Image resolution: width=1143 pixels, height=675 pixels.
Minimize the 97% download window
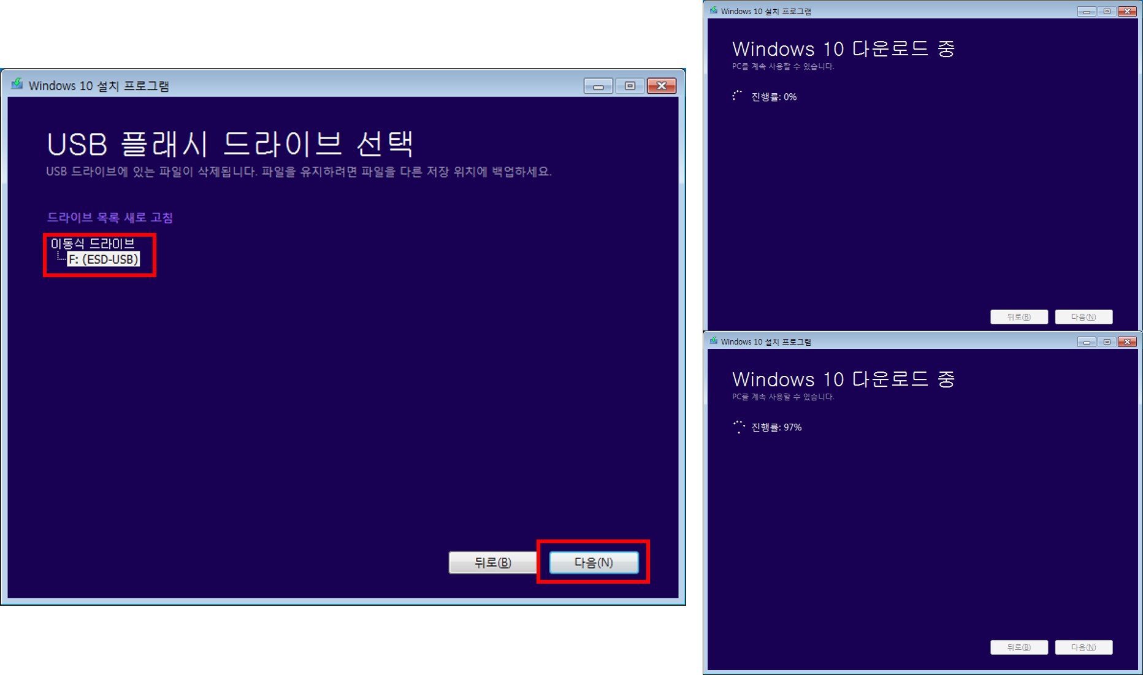[1087, 341]
